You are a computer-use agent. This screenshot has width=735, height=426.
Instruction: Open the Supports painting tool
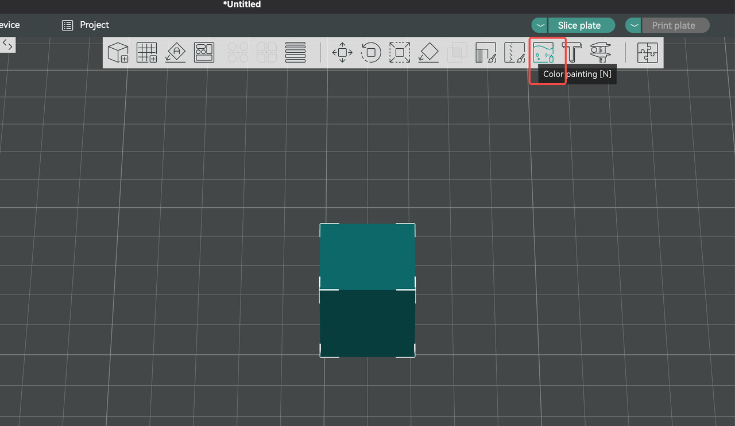pos(486,52)
